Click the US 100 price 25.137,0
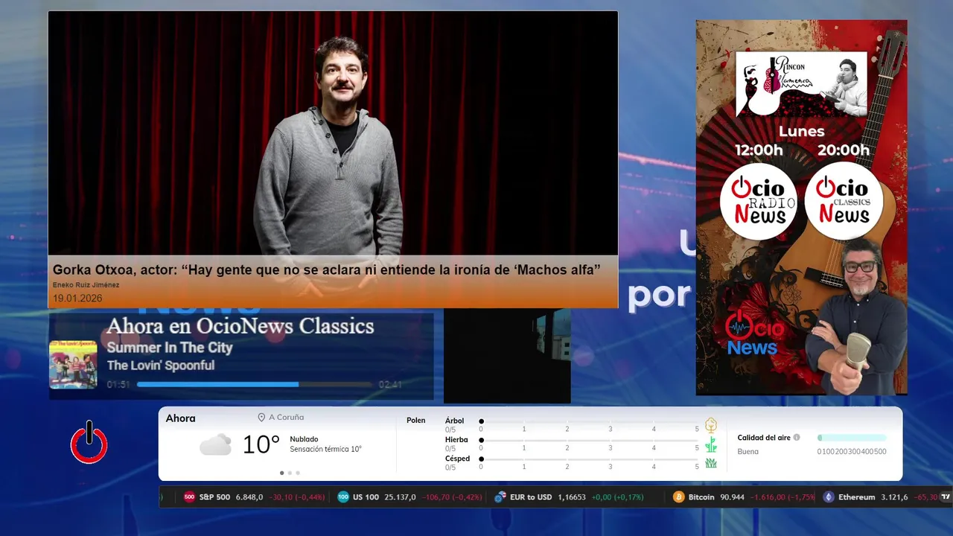953x536 pixels. (x=400, y=497)
